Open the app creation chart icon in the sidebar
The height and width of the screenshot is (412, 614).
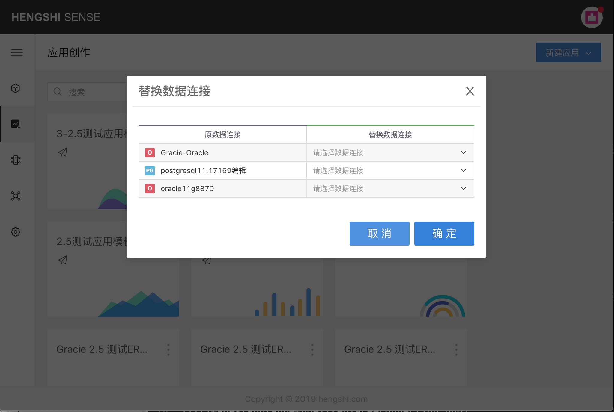[x=16, y=124]
